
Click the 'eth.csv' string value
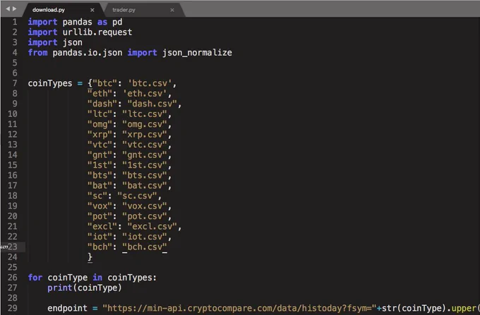(145, 94)
